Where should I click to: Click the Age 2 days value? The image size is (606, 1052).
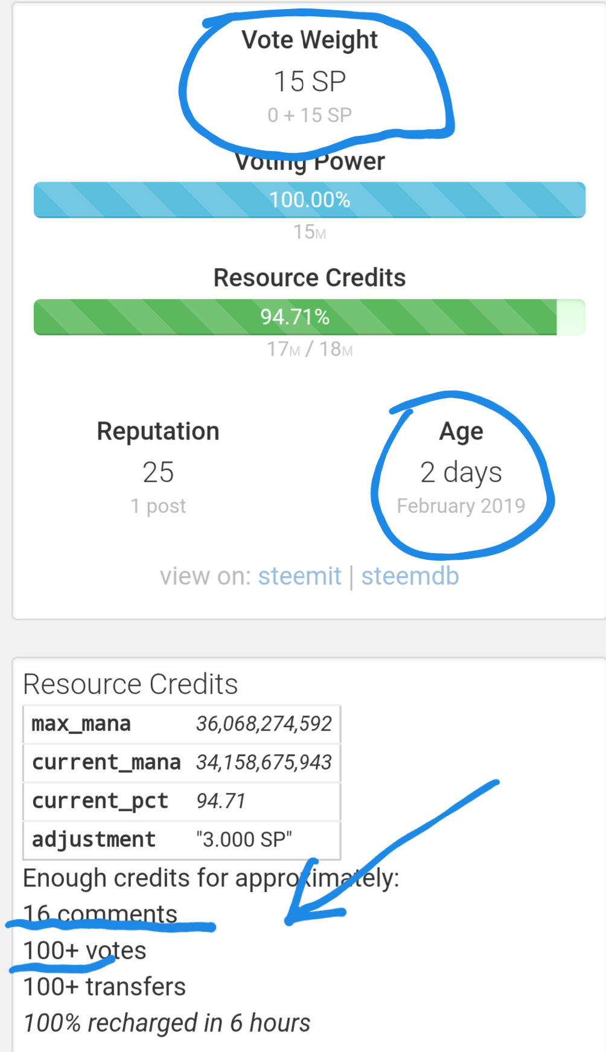(461, 472)
